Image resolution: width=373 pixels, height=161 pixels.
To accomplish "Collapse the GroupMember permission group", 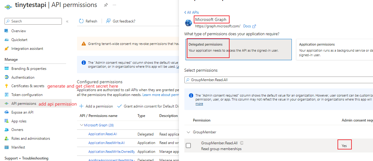I will (188, 132).
